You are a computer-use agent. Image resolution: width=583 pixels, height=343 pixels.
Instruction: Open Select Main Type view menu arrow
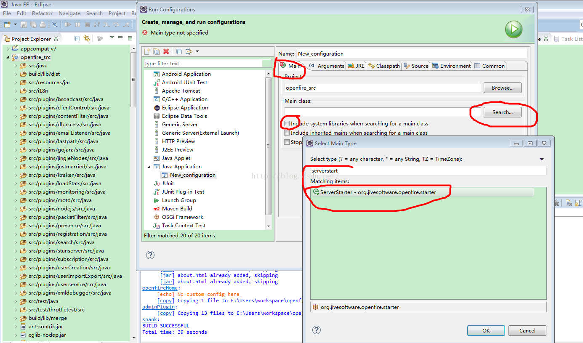click(x=542, y=159)
